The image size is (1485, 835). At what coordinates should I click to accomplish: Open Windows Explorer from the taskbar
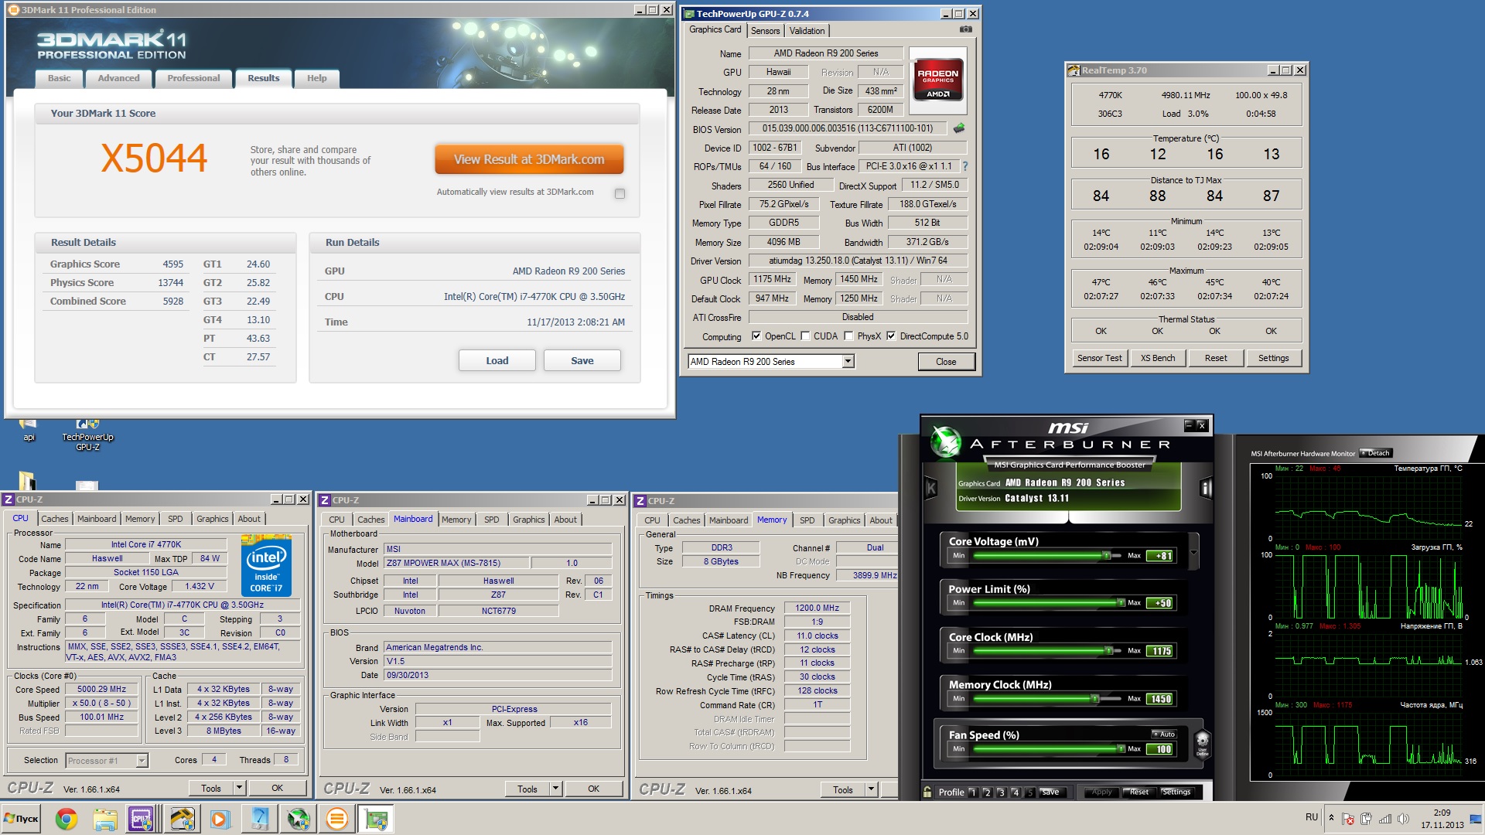(105, 819)
